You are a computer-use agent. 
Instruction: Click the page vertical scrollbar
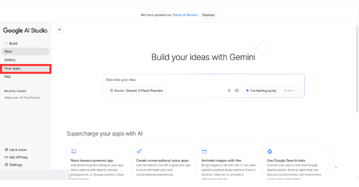click(357, 69)
